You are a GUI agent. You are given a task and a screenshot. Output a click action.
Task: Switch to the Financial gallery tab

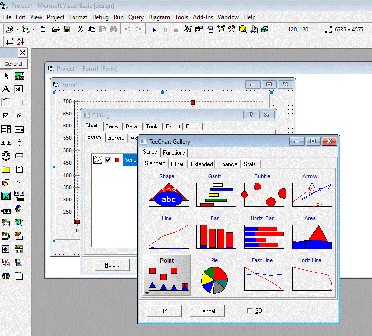click(x=228, y=164)
